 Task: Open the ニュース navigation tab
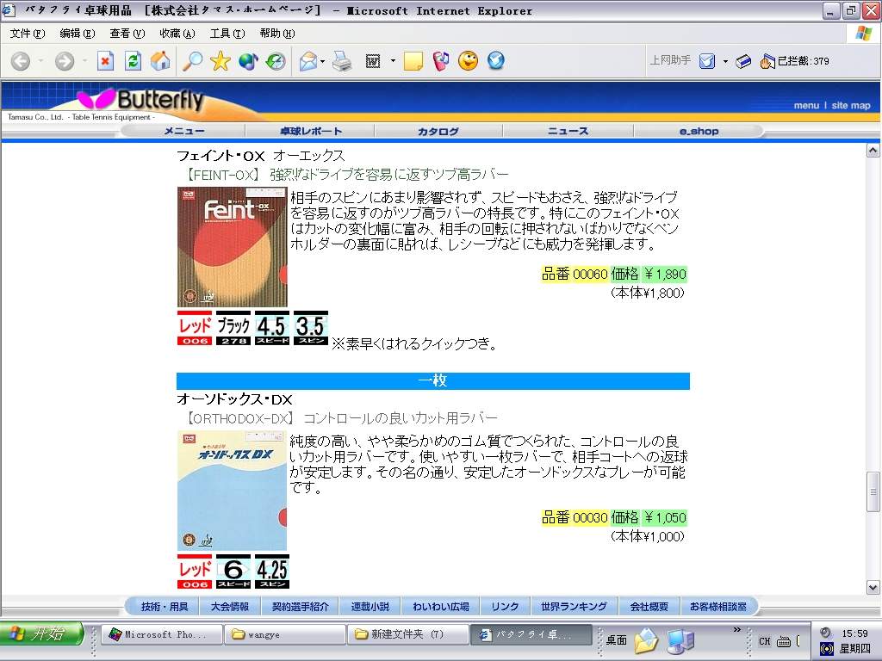click(568, 131)
